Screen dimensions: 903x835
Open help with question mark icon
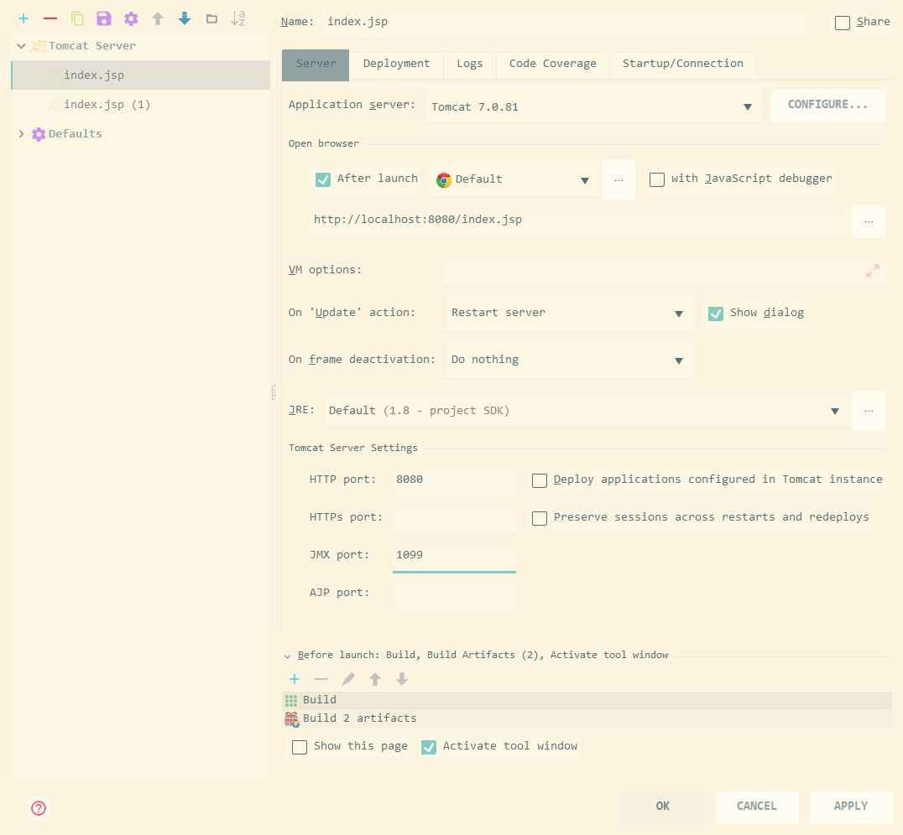click(x=39, y=808)
